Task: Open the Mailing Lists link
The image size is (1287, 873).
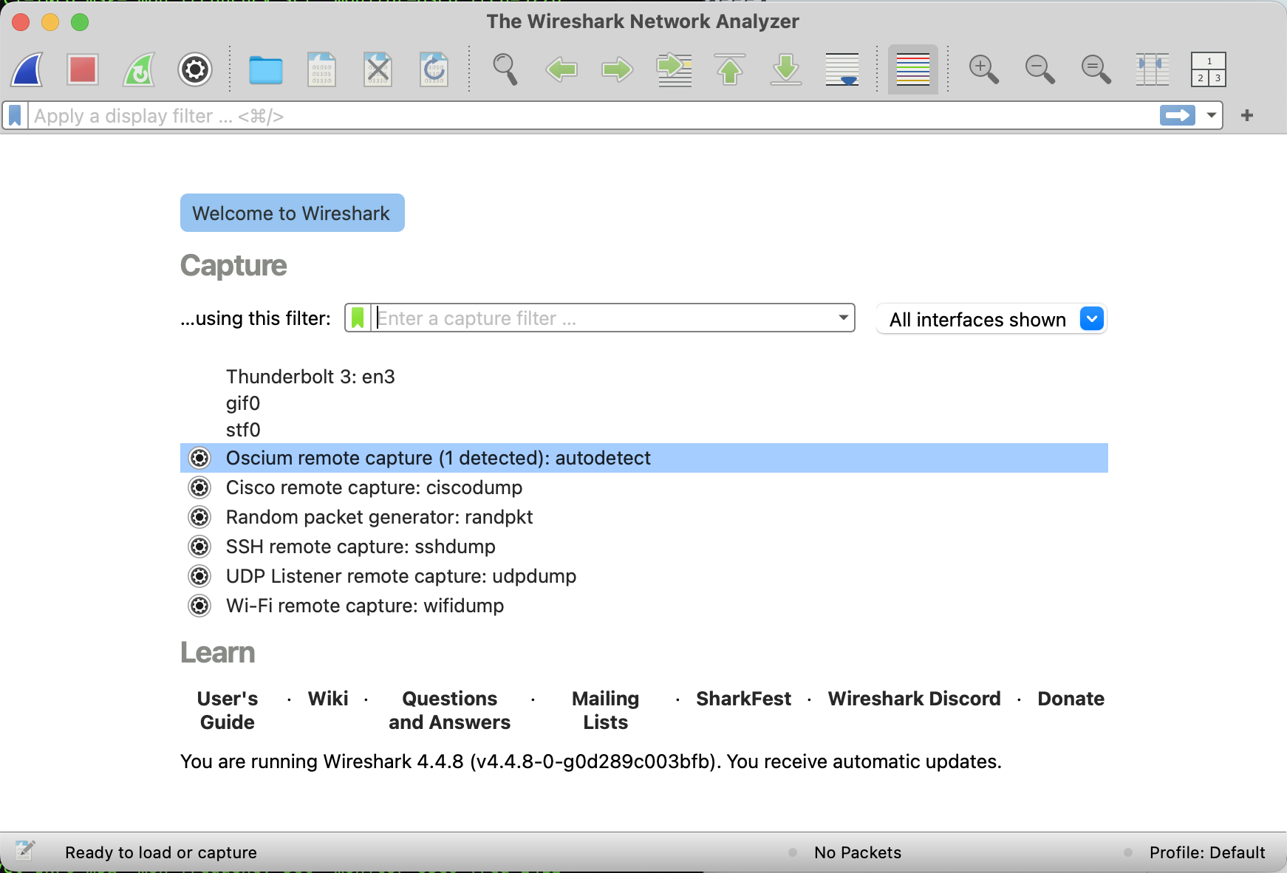Action: [606, 711]
